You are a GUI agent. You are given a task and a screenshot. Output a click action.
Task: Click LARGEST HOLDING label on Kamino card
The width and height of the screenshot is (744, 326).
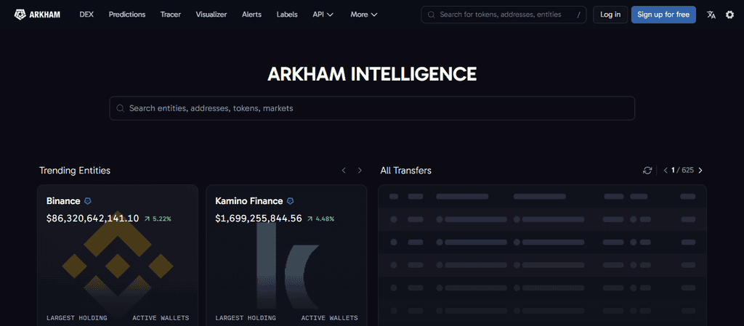(x=246, y=318)
